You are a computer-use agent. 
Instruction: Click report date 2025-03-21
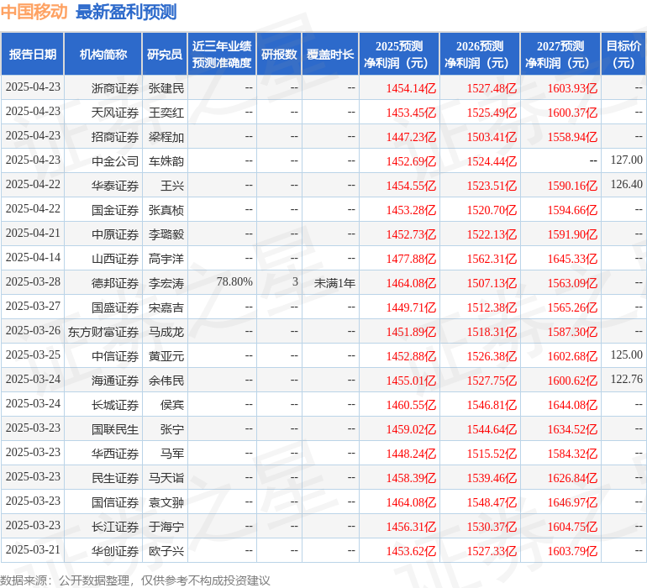click(33, 549)
